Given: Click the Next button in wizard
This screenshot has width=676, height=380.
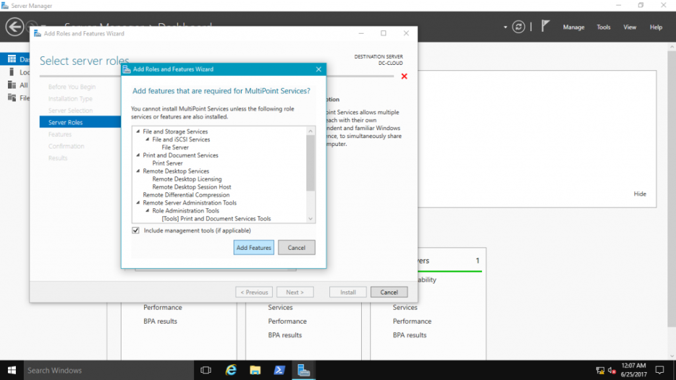Looking at the screenshot, I should pyautogui.click(x=295, y=292).
